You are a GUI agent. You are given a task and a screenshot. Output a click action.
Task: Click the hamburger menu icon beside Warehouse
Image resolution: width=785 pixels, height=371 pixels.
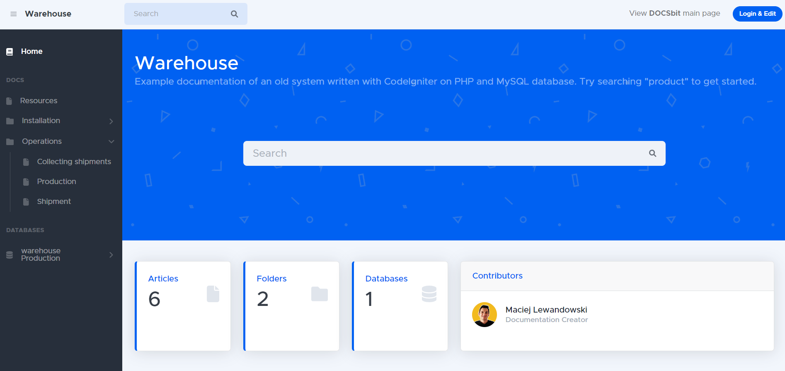point(14,14)
